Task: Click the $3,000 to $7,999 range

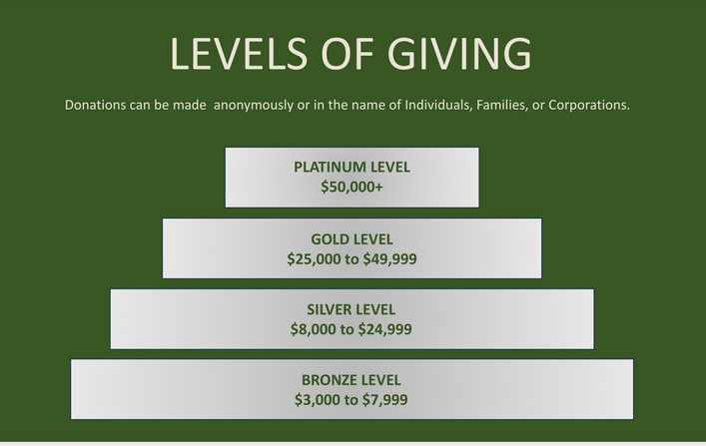Action: point(352,400)
